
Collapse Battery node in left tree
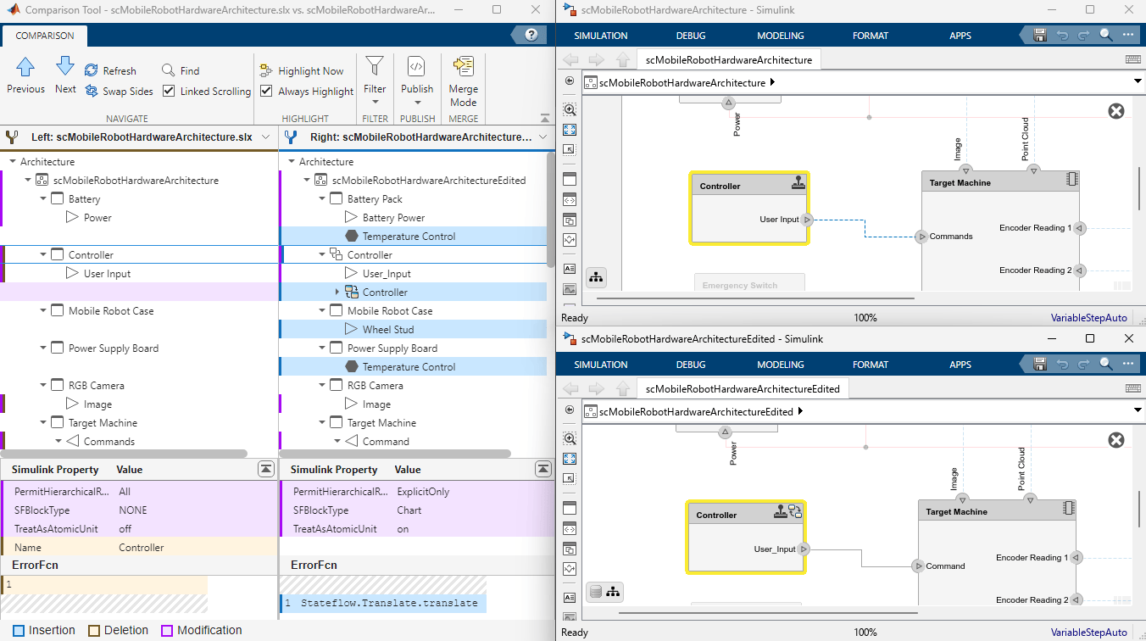pos(44,198)
